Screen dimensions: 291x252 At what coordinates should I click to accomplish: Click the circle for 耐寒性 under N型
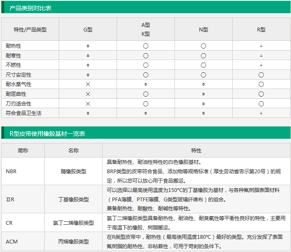coord(203,55)
